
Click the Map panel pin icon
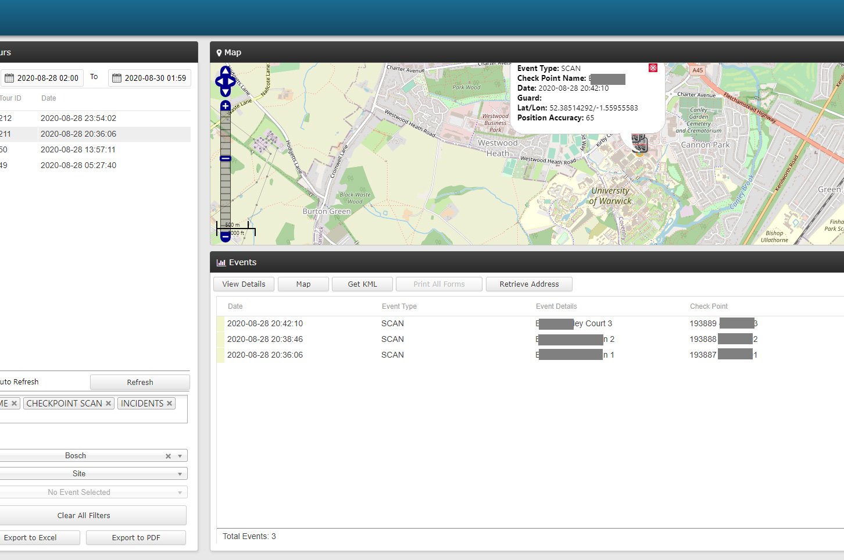[219, 52]
